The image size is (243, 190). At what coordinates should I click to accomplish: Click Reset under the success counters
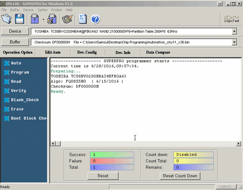(x=103, y=176)
